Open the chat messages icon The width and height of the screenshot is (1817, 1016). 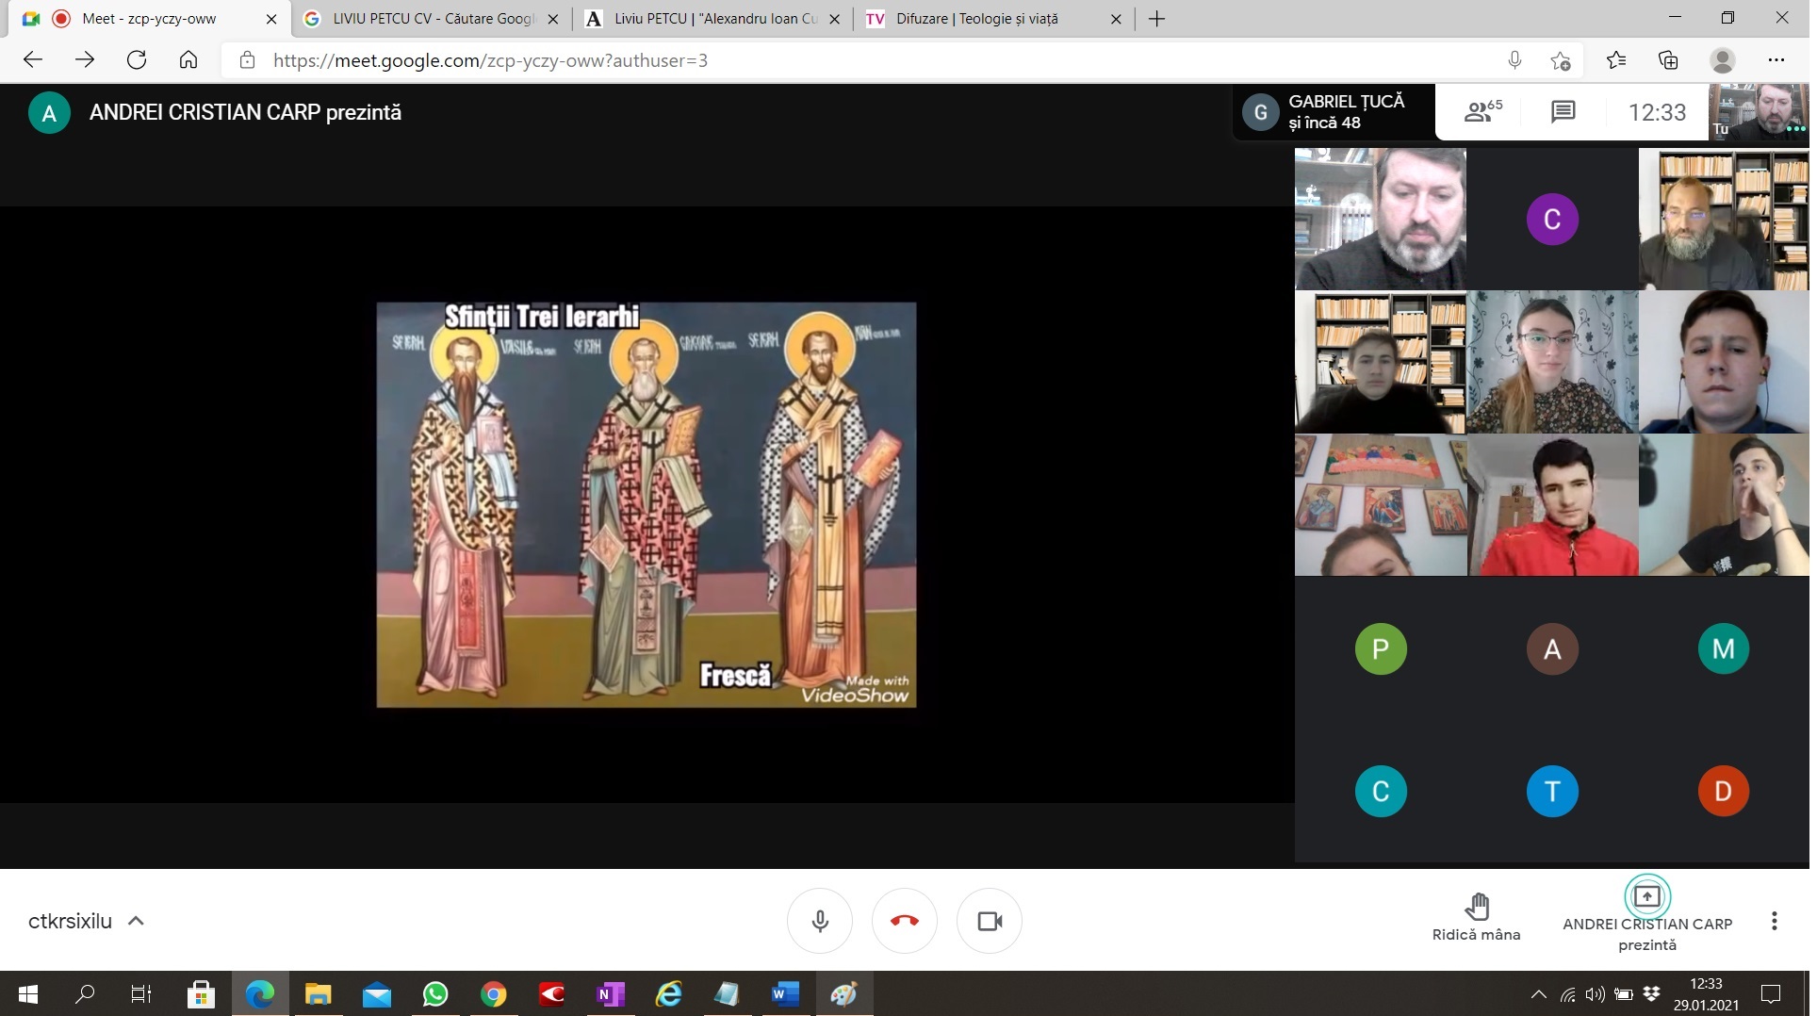click(x=1563, y=112)
